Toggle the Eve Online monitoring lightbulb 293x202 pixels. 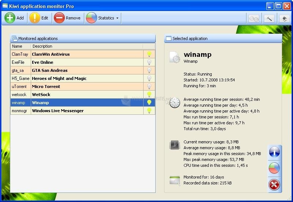pyautogui.click(x=149, y=62)
